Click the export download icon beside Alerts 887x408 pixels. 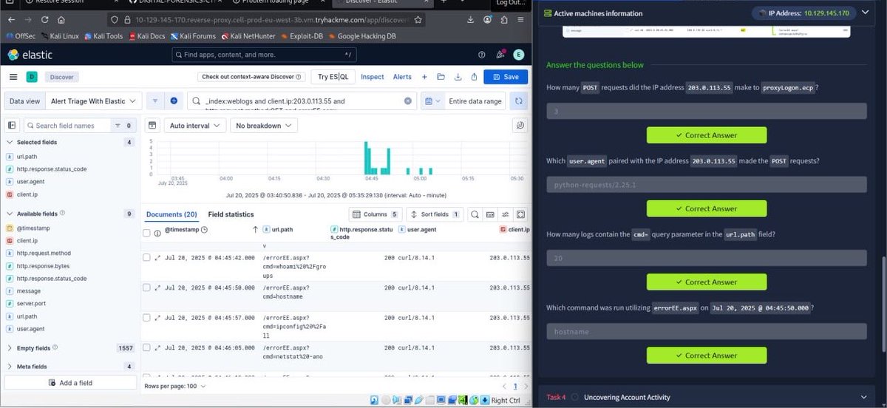click(457, 77)
